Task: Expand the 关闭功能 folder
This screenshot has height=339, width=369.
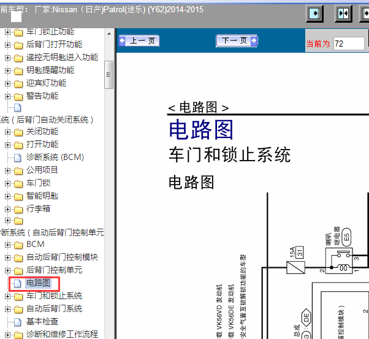Action: [x=7, y=132]
